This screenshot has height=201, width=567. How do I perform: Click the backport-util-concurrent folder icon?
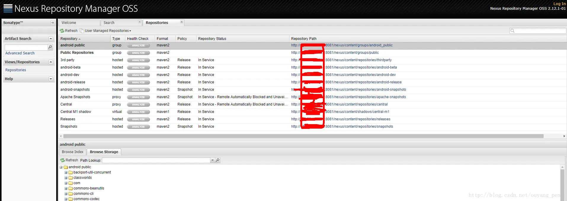[x=71, y=172]
